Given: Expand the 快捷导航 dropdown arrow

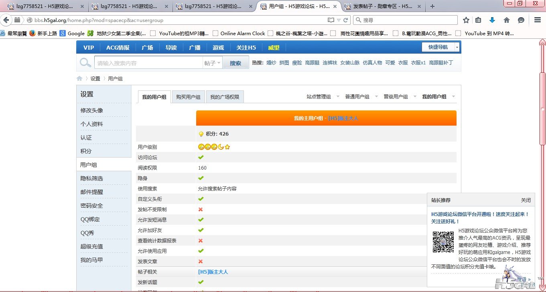Looking at the screenshot, I should [457, 47].
